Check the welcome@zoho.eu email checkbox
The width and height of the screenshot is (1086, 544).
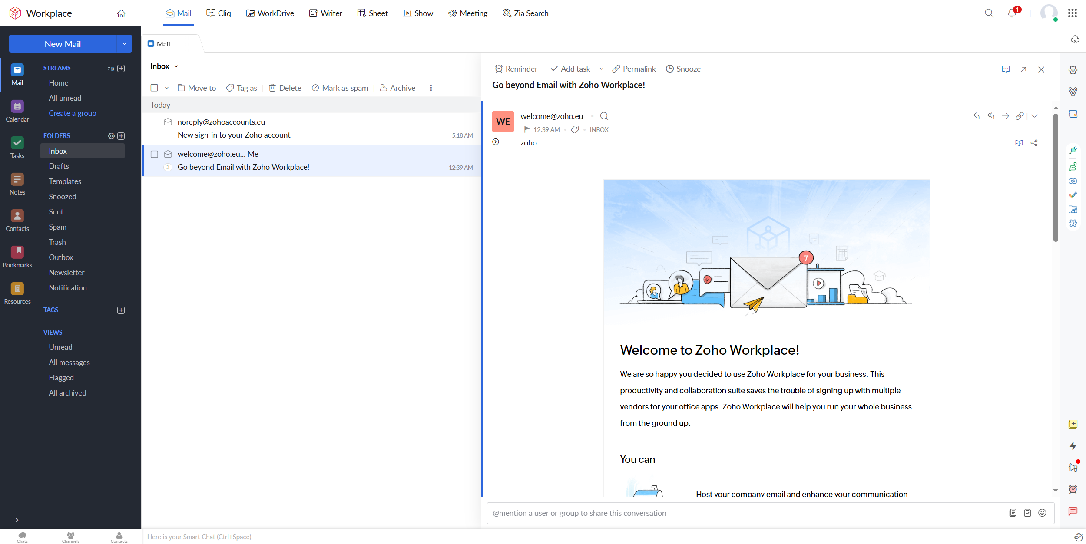coord(154,154)
